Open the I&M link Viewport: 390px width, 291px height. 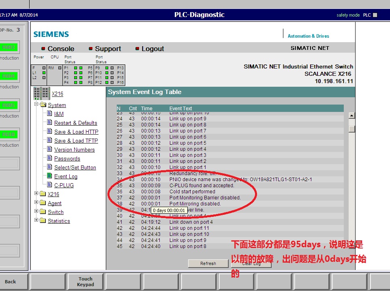[59, 114]
